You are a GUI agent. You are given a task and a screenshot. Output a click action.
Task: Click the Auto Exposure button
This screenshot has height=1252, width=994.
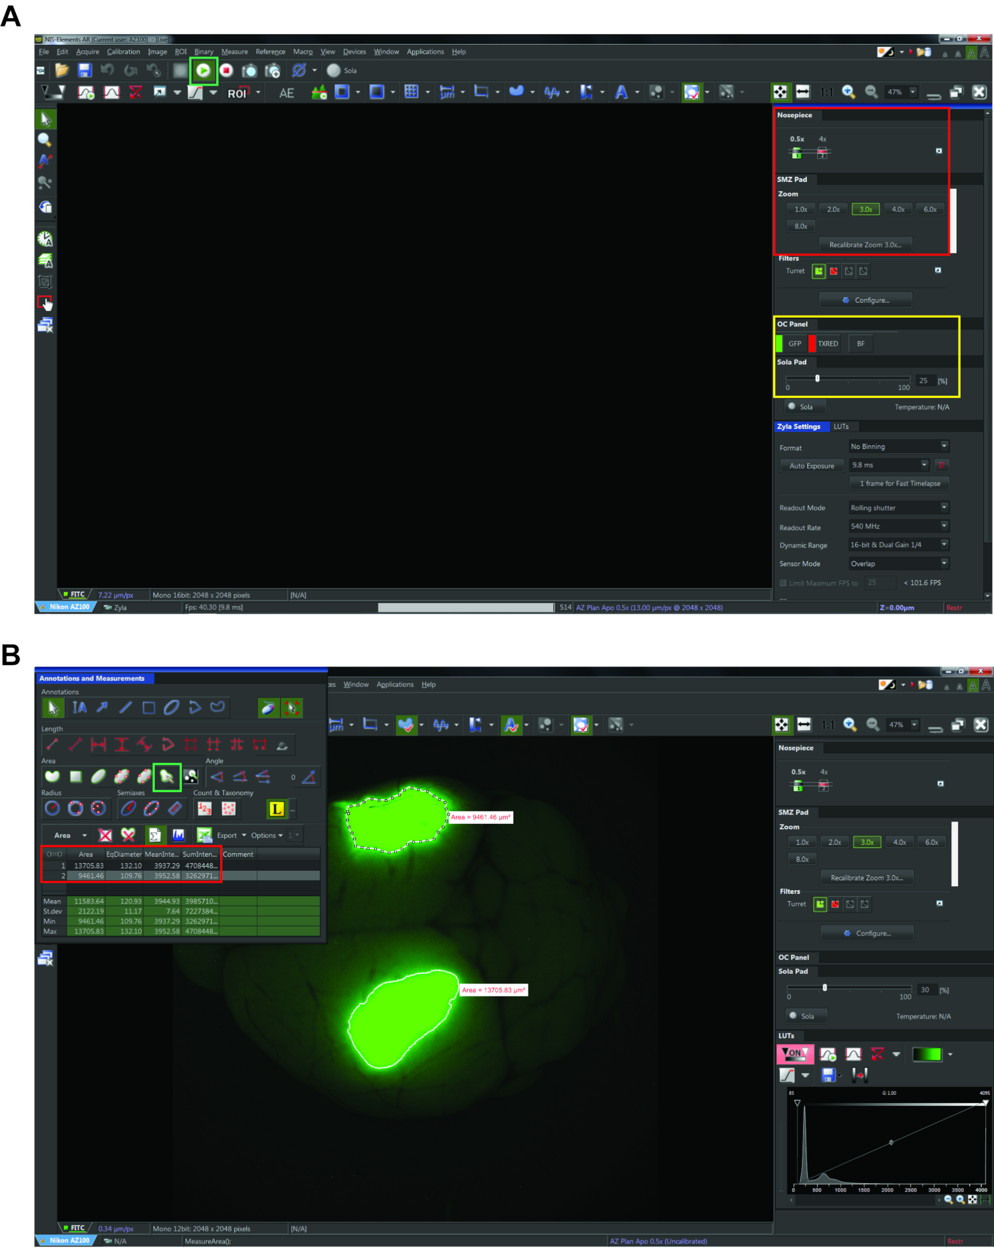(811, 466)
